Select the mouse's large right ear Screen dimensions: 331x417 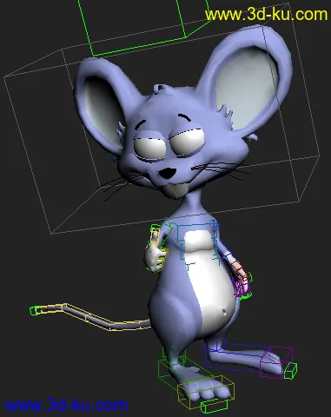pyautogui.click(x=249, y=81)
